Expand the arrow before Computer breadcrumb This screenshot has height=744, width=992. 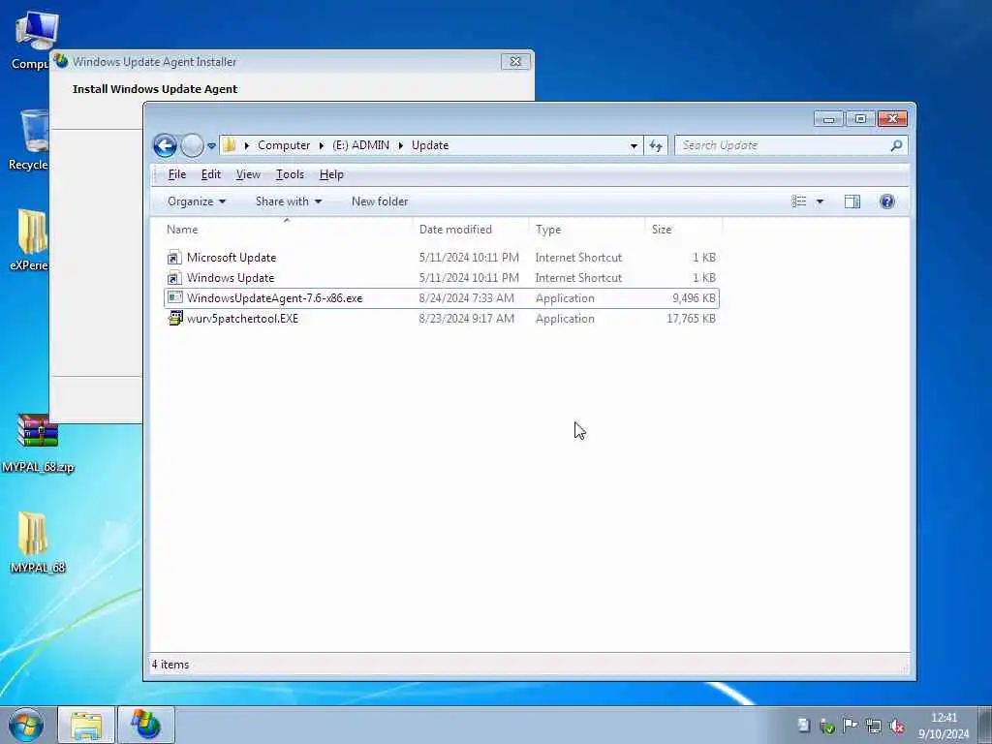(x=247, y=145)
